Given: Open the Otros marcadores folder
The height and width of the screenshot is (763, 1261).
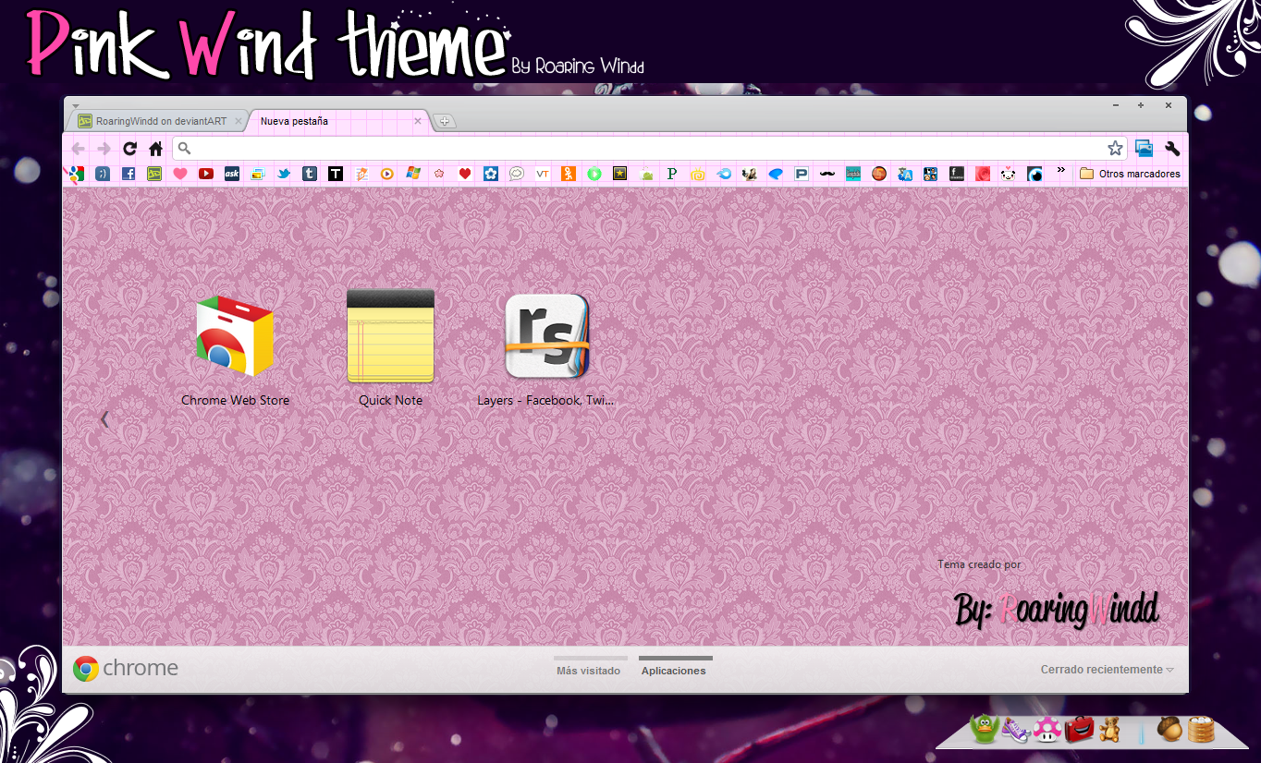Looking at the screenshot, I should tap(1130, 174).
